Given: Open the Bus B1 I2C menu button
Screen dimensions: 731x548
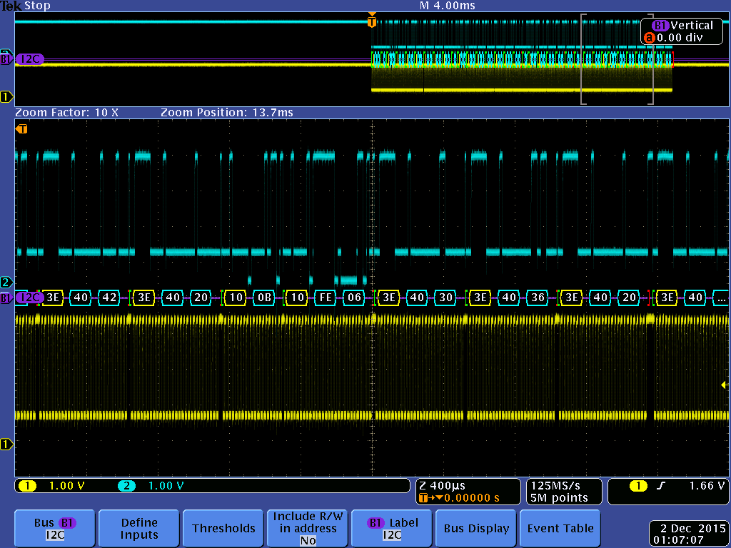Looking at the screenshot, I should click(54, 529).
